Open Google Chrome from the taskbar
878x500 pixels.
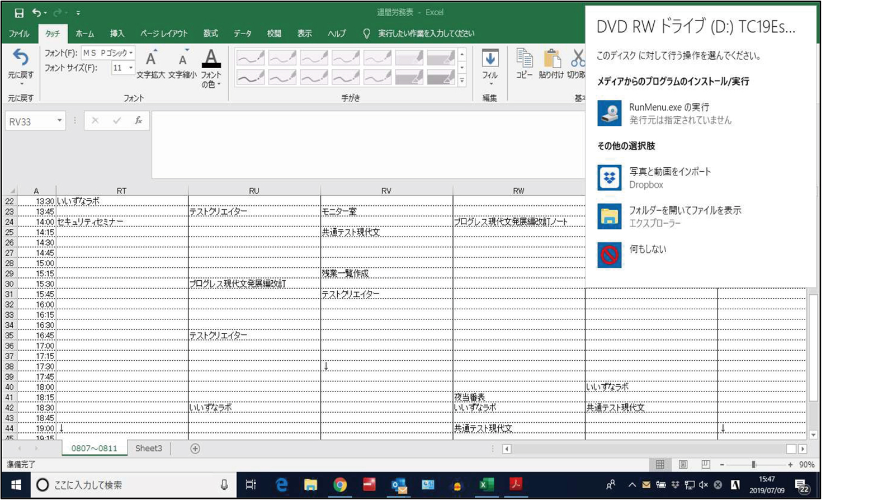click(x=340, y=485)
